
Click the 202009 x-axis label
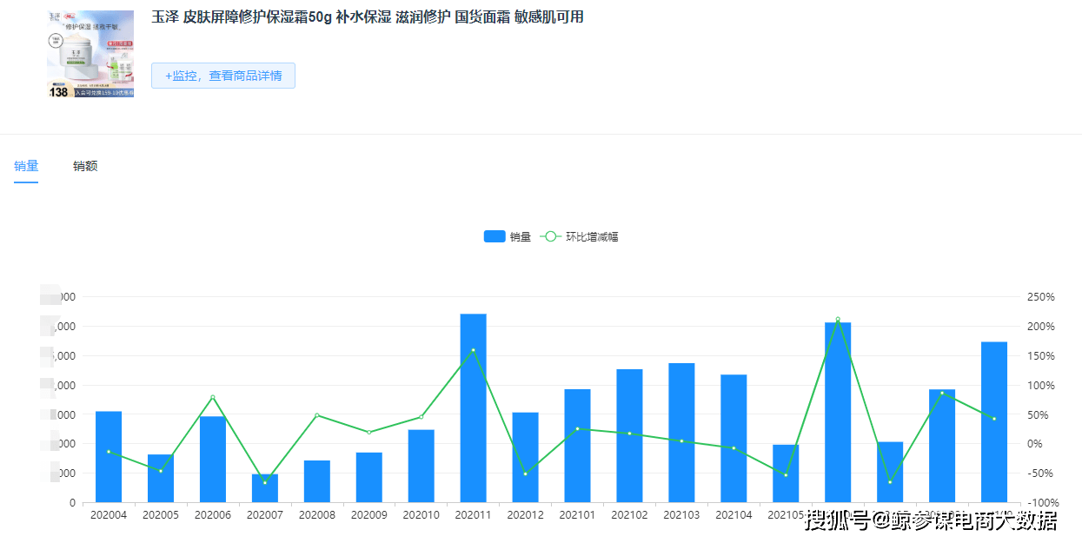click(369, 515)
